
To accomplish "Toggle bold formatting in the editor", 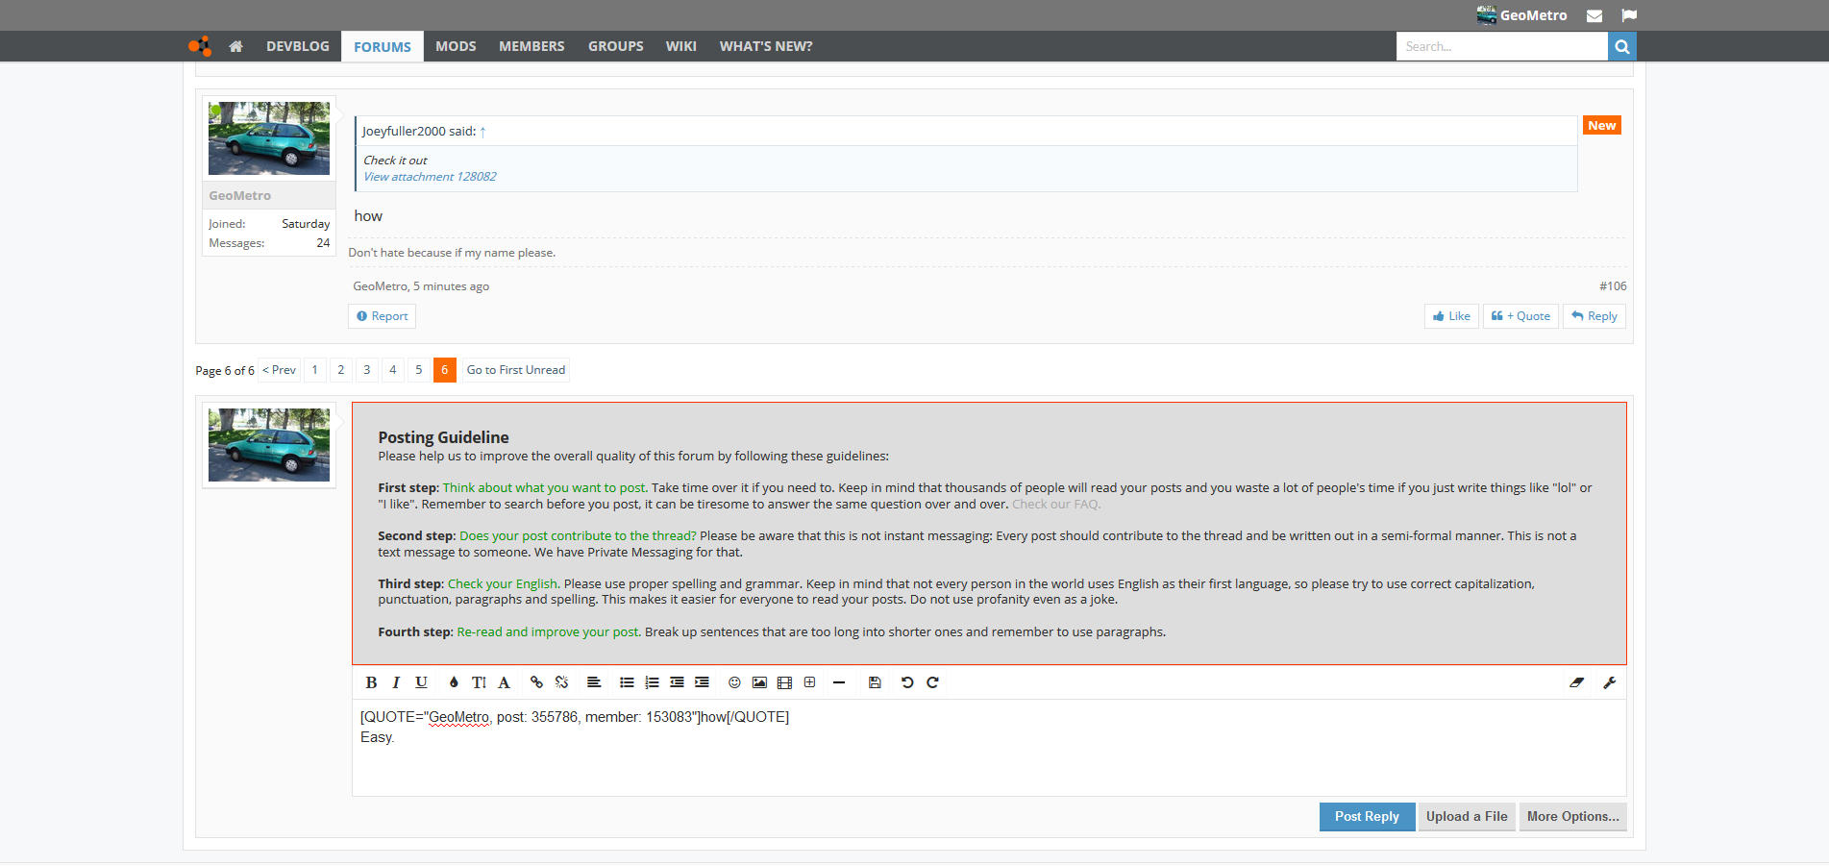I will 371,682.
